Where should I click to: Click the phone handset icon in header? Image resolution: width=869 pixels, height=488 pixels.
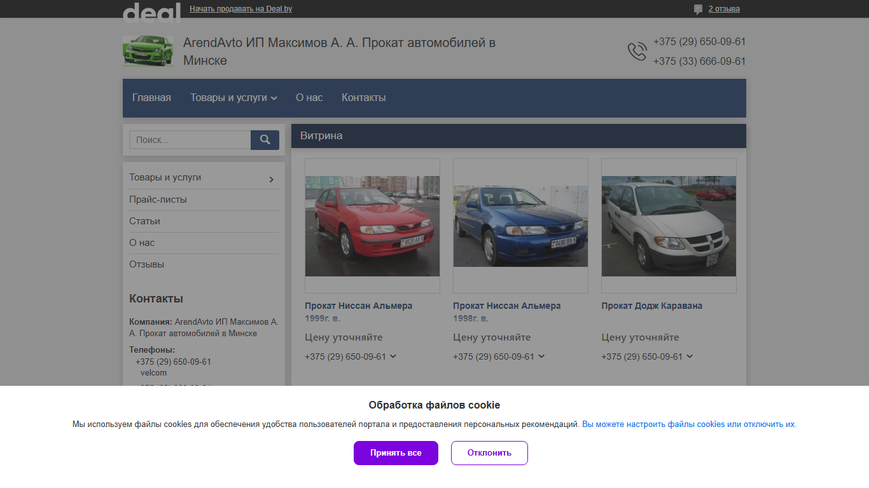pos(637,51)
